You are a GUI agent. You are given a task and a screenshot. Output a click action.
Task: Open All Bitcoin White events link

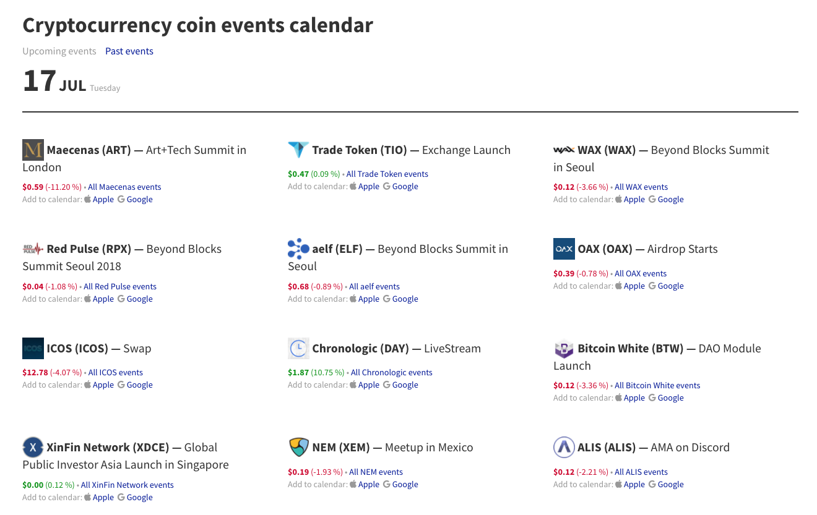pyautogui.click(x=657, y=385)
